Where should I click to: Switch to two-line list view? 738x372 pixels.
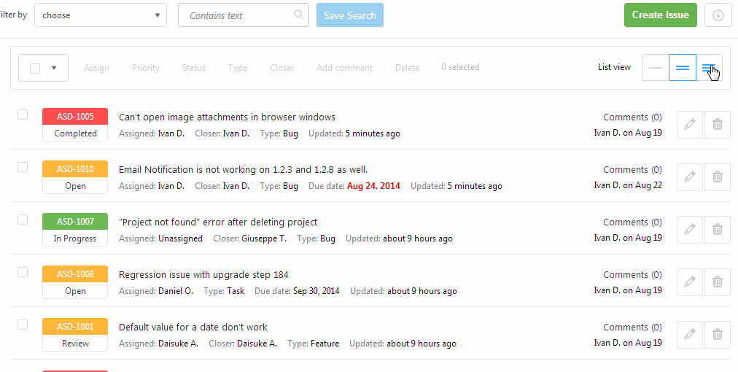click(x=683, y=68)
